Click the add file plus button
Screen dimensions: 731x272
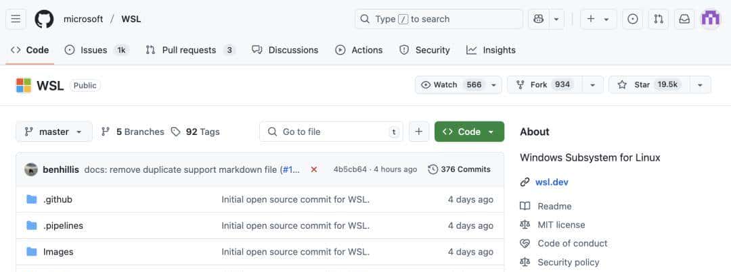tap(418, 132)
